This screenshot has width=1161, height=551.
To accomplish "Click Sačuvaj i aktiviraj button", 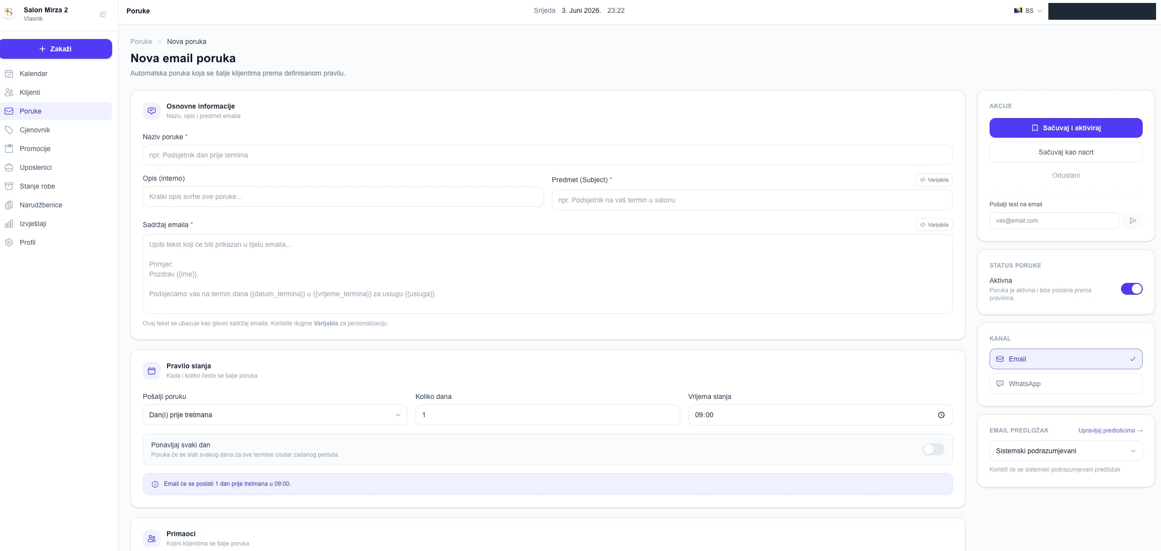I will pos(1066,128).
